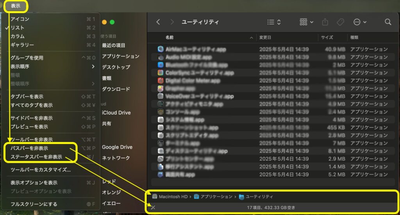Select the checked リスト view option
Viewport: 400px width, 215px height.
pos(17,28)
